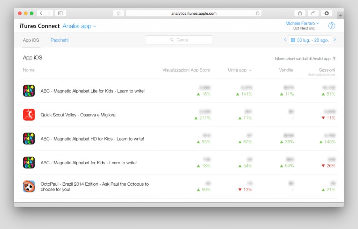Open the help question mark circle
This screenshot has height=229, width=358.
[x=331, y=26]
